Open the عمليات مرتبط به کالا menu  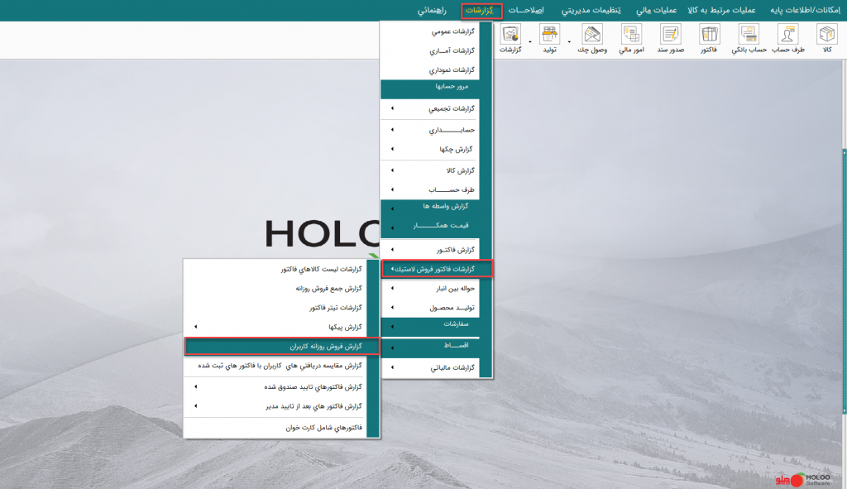coord(721,10)
